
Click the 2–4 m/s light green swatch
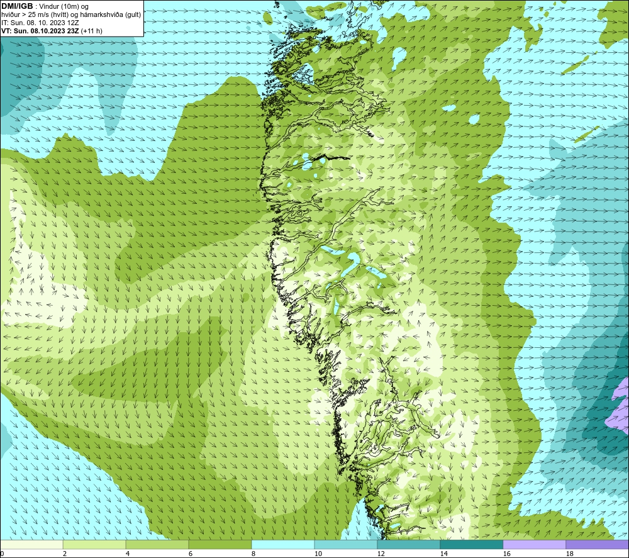point(94,544)
